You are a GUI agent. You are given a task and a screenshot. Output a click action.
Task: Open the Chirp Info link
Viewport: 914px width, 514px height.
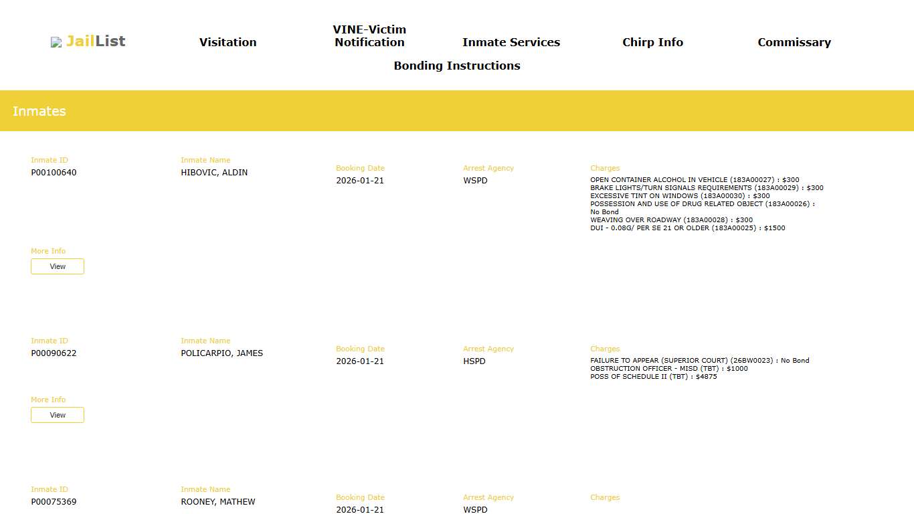[x=652, y=42]
